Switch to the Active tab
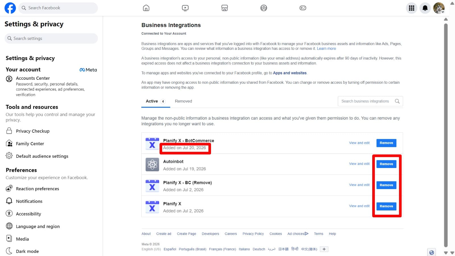This screenshot has height=256, width=455. 156,101
